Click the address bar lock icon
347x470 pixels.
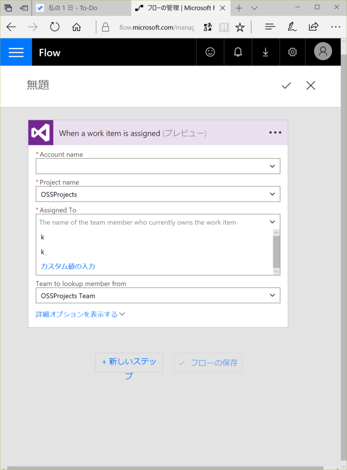[105, 27]
